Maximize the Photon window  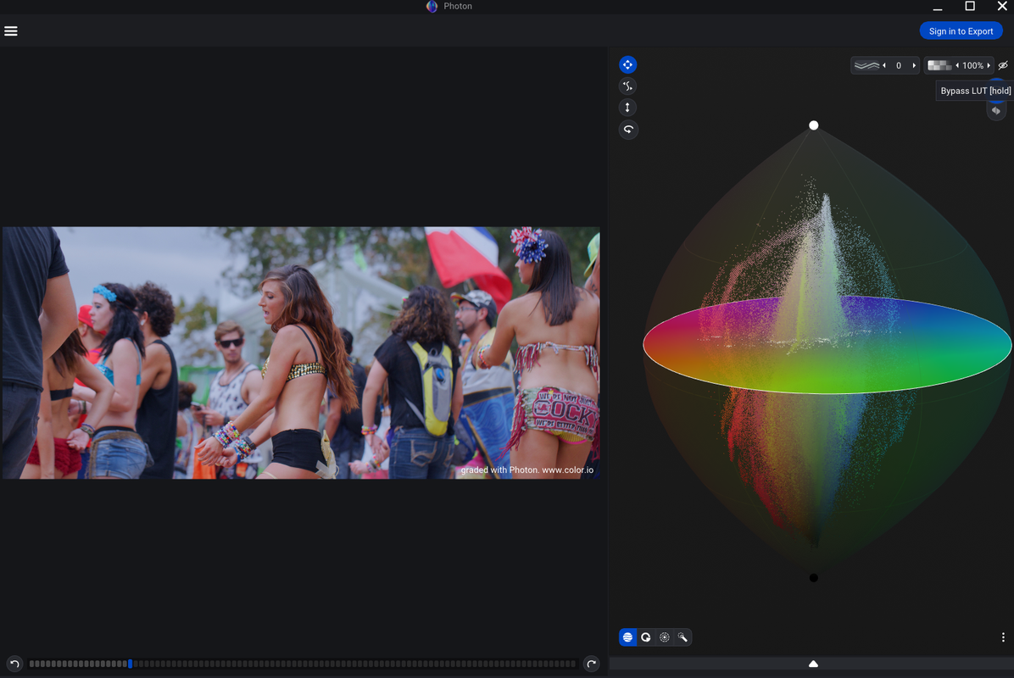point(969,7)
